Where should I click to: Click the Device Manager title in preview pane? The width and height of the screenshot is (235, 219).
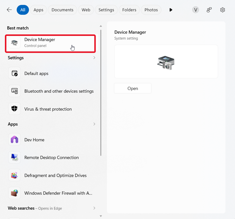130,32
